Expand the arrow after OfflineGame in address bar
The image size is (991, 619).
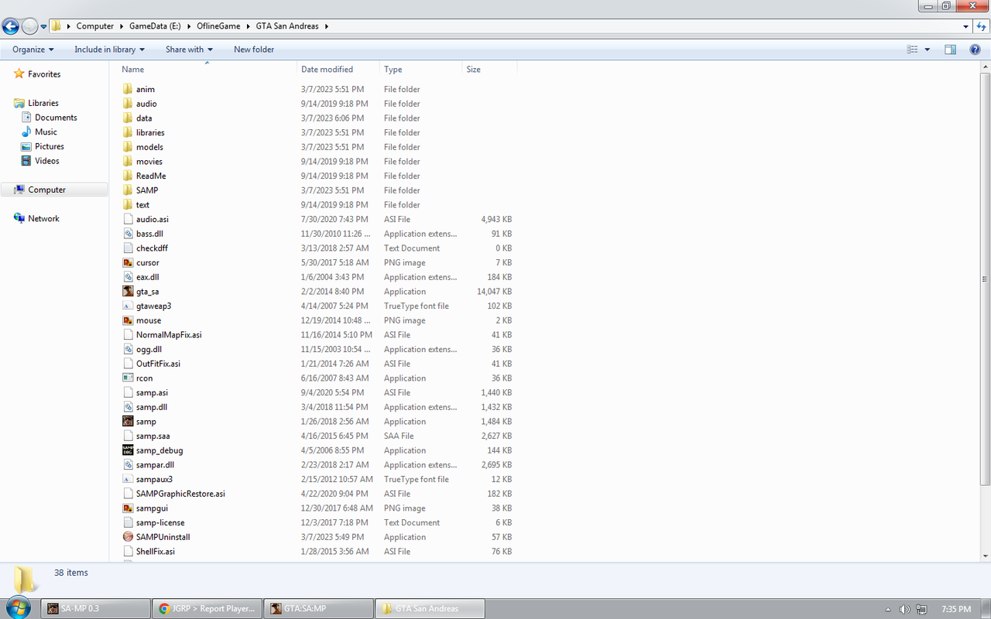tap(249, 26)
